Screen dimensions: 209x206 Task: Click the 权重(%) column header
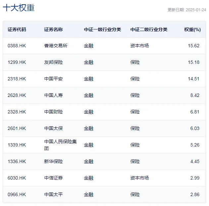coord(192,29)
